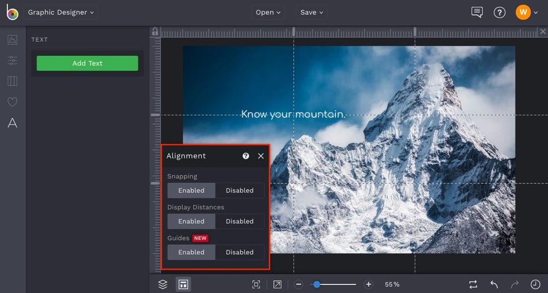Open the Image Manager sidebar tab
The image size is (548, 293).
(x=12, y=39)
